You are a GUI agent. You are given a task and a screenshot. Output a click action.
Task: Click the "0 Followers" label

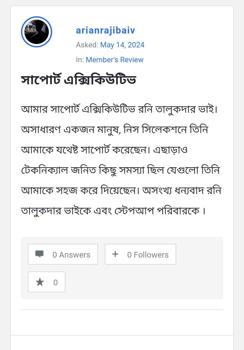(x=148, y=255)
